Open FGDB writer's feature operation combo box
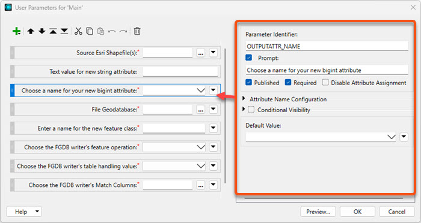The width and height of the screenshot is (421, 223). click(174, 147)
